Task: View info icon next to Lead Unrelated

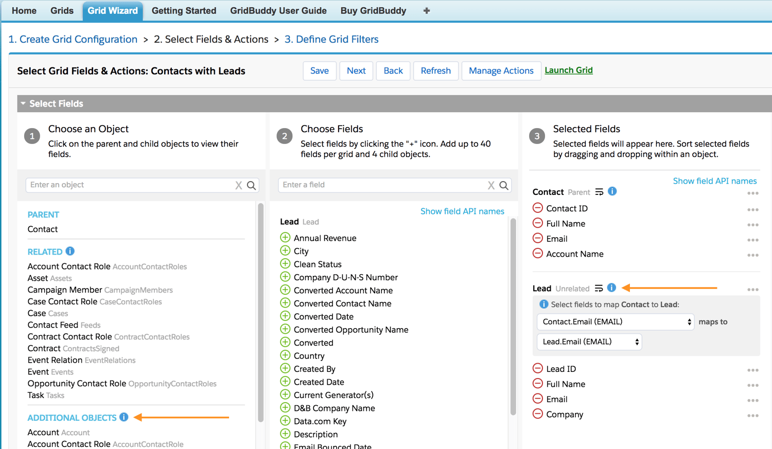Action: click(x=611, y=288)
